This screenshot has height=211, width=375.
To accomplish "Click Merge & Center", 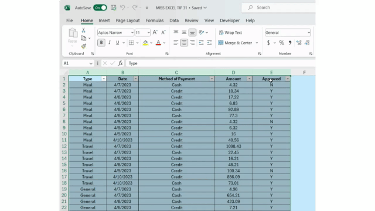I will (x=236, y=43).
